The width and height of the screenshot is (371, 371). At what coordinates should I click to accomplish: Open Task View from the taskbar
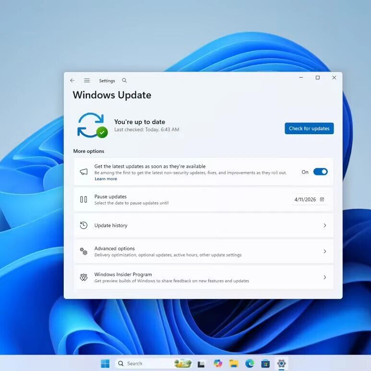[x=201, y=364]
